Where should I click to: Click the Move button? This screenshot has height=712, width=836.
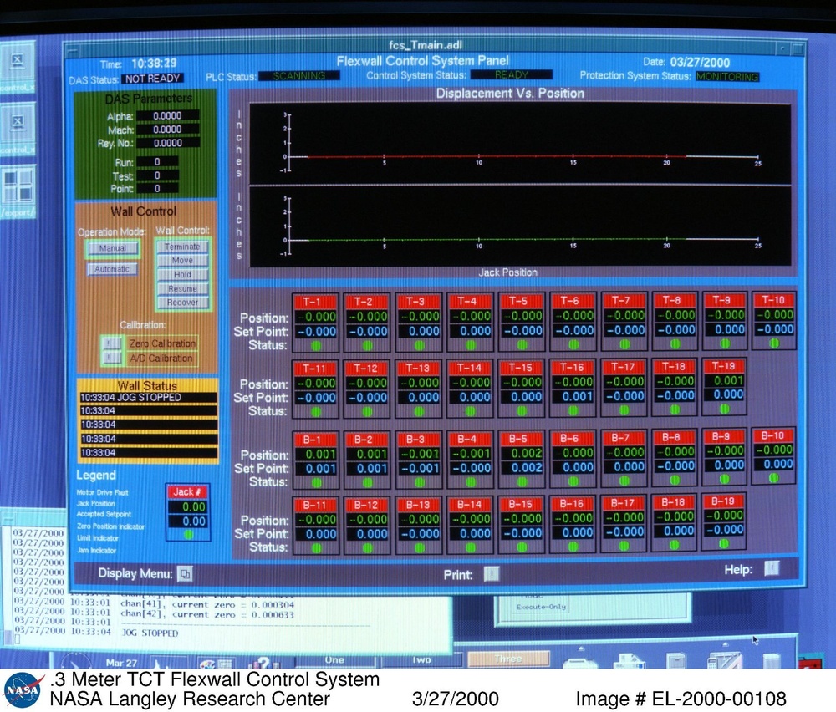182,261
